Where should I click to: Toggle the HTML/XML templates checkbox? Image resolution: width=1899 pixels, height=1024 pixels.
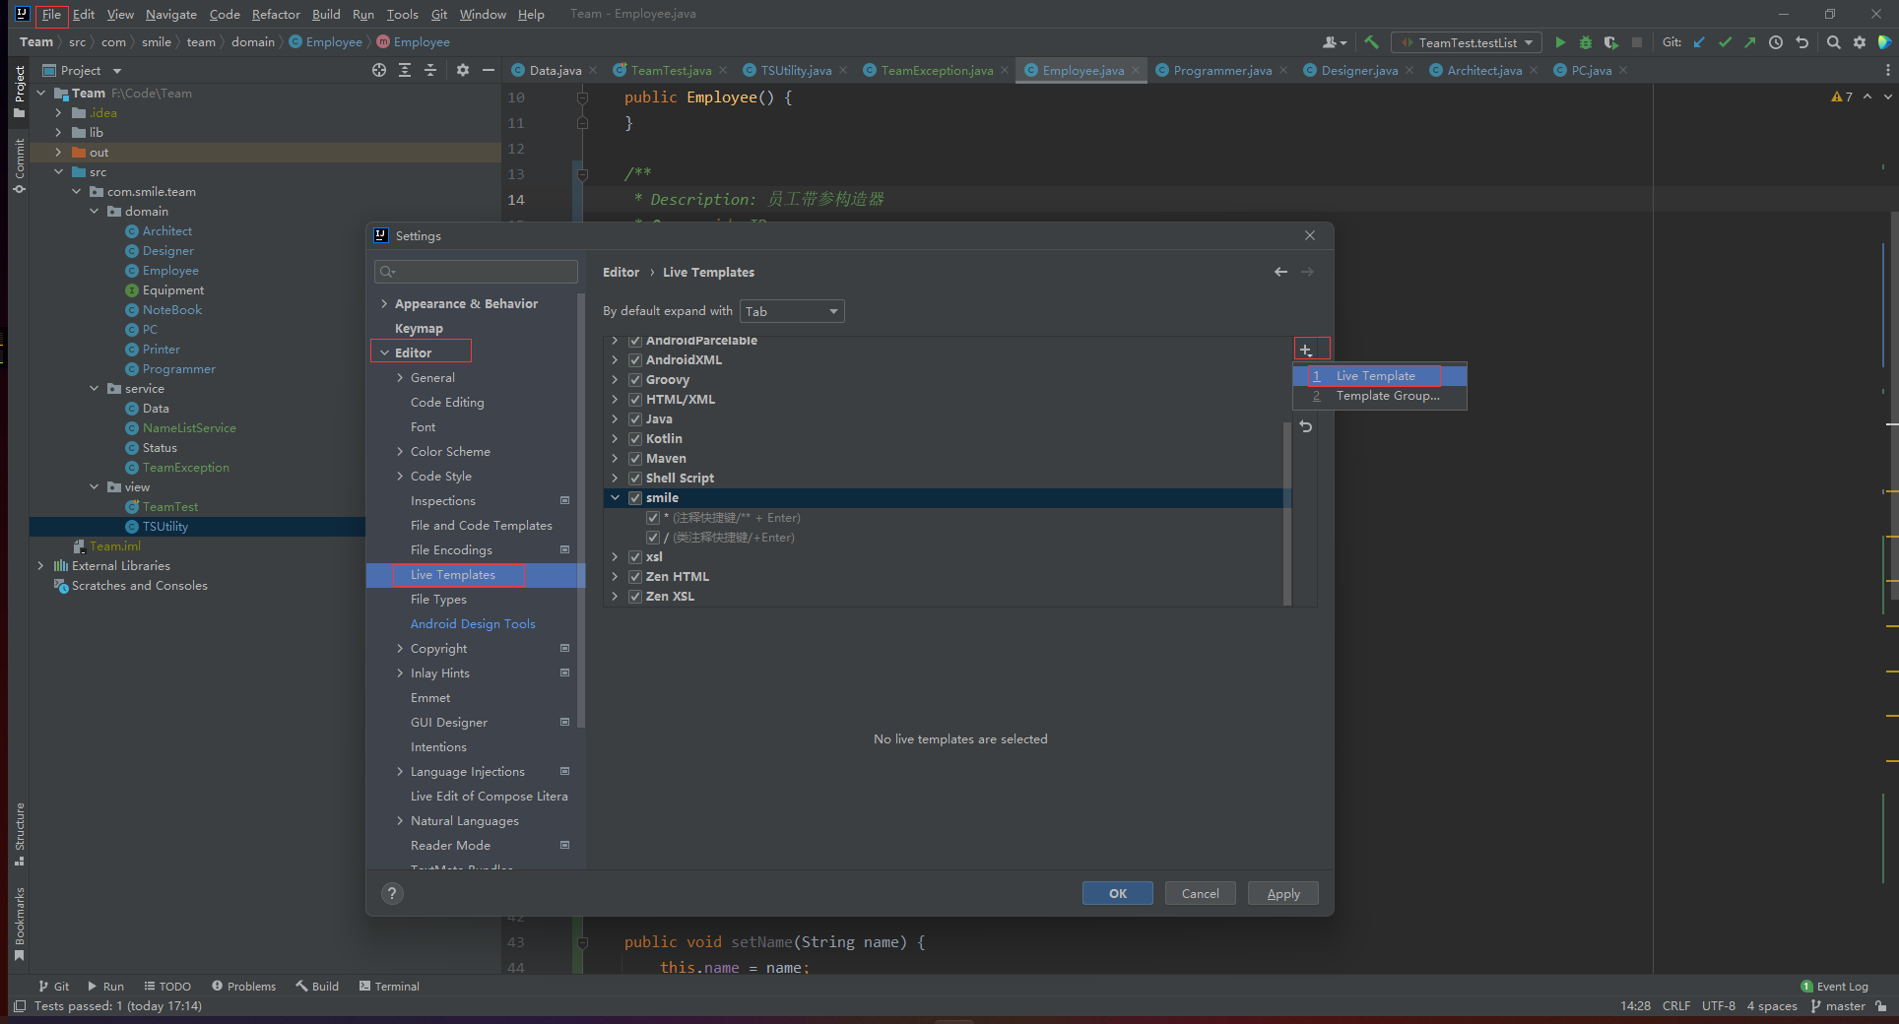pyautogui.click(x=635, y=399)
